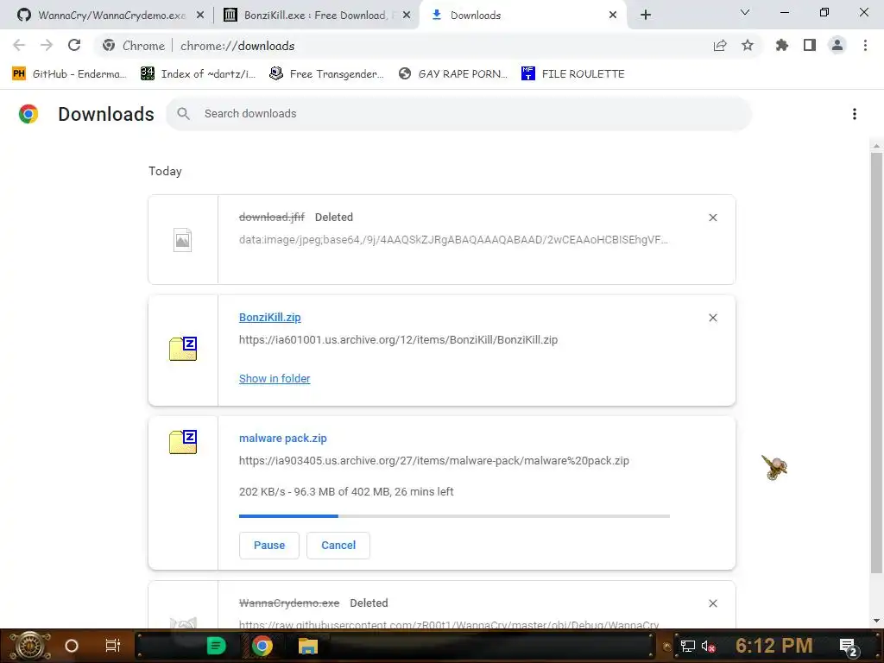Click the BonziKill.zip archive.org URL text
The width and height of the screenshot is (884, 663).
coord(398,340)
